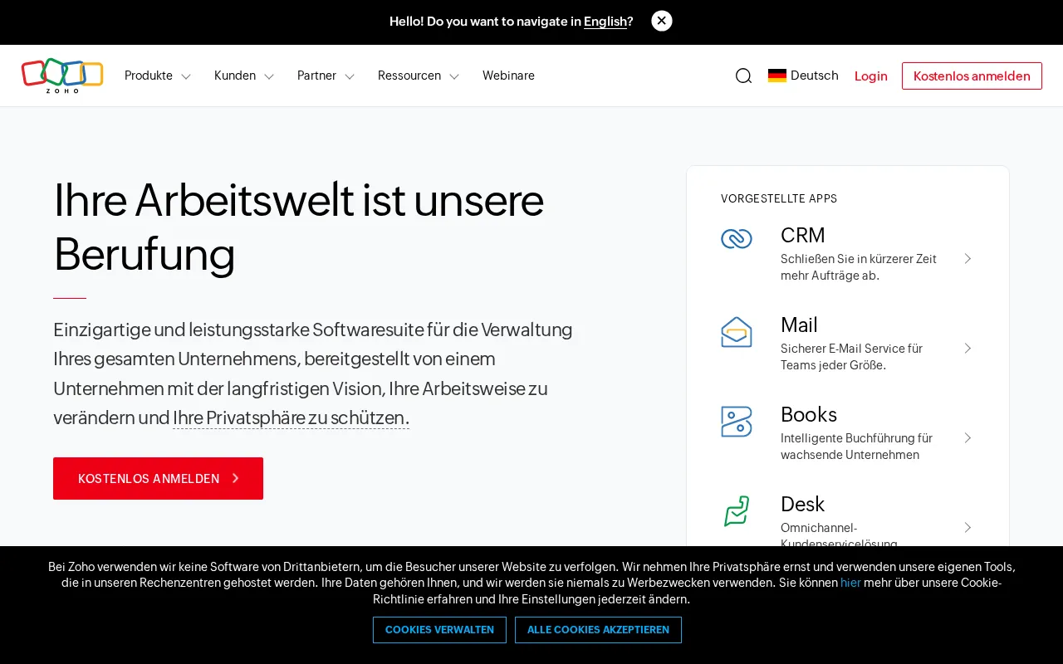The width and height of the screenshot is (1063, 664).
Task: Click header Kostenlos anmelden button
Action: coord(972,76)
